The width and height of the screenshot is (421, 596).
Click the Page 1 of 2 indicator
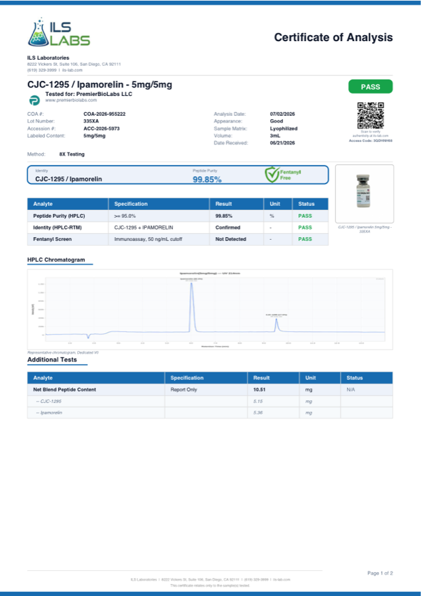(x=380, y=573)
